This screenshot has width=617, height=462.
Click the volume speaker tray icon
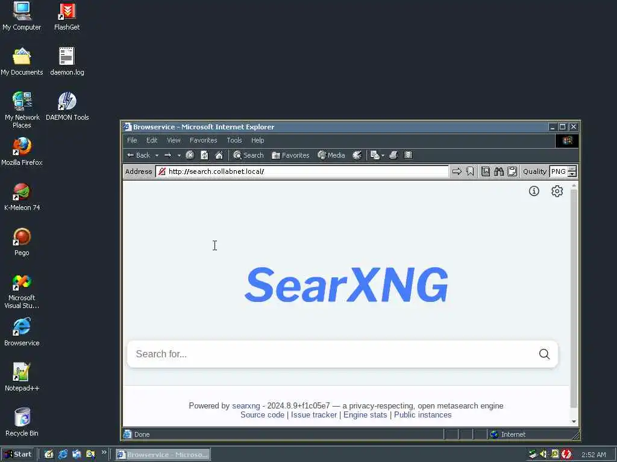point(543,454)
